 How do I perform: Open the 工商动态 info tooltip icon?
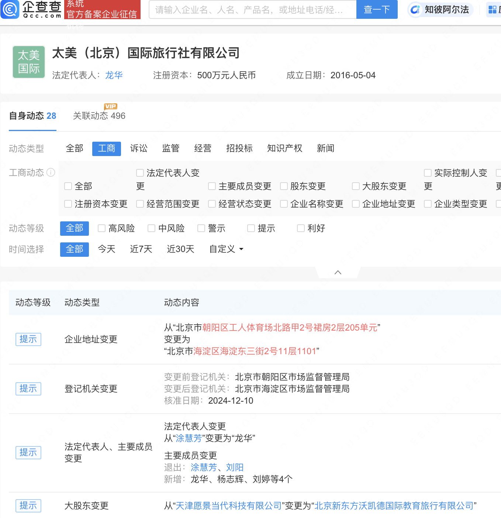(51, 172)
